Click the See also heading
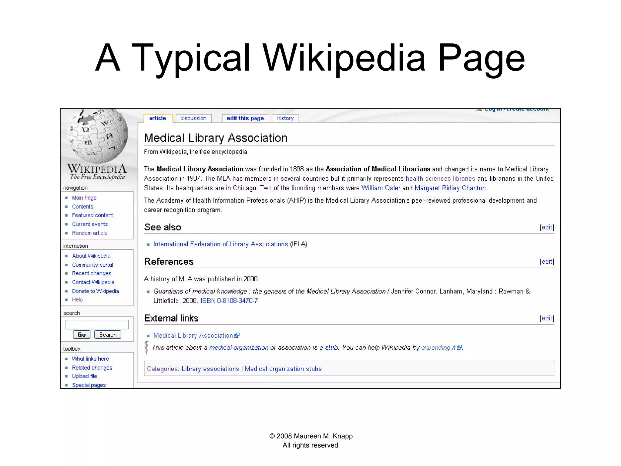Viewport: 621px width, 466px height. coord(163,227)
